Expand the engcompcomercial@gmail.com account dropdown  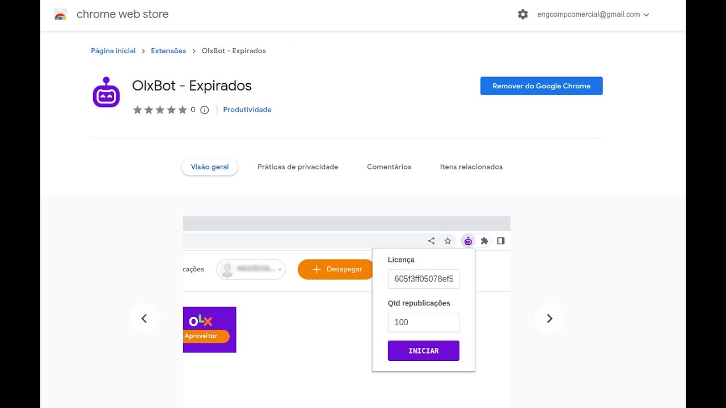(593, 15)
